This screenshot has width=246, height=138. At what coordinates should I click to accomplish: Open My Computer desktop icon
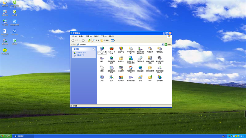pyautogui.click(x=5, y=13)
